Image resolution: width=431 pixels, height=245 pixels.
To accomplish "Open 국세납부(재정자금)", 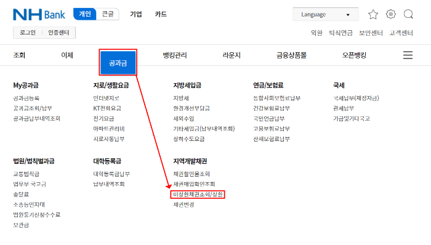I will click(x=356, y=98).
